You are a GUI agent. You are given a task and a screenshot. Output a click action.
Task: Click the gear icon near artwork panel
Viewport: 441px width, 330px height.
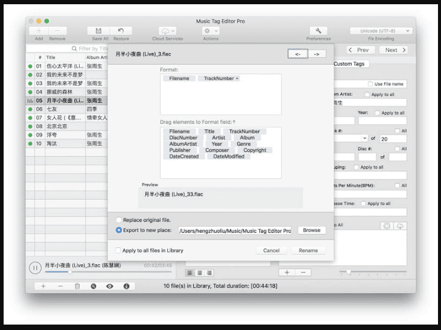(387, 226)
